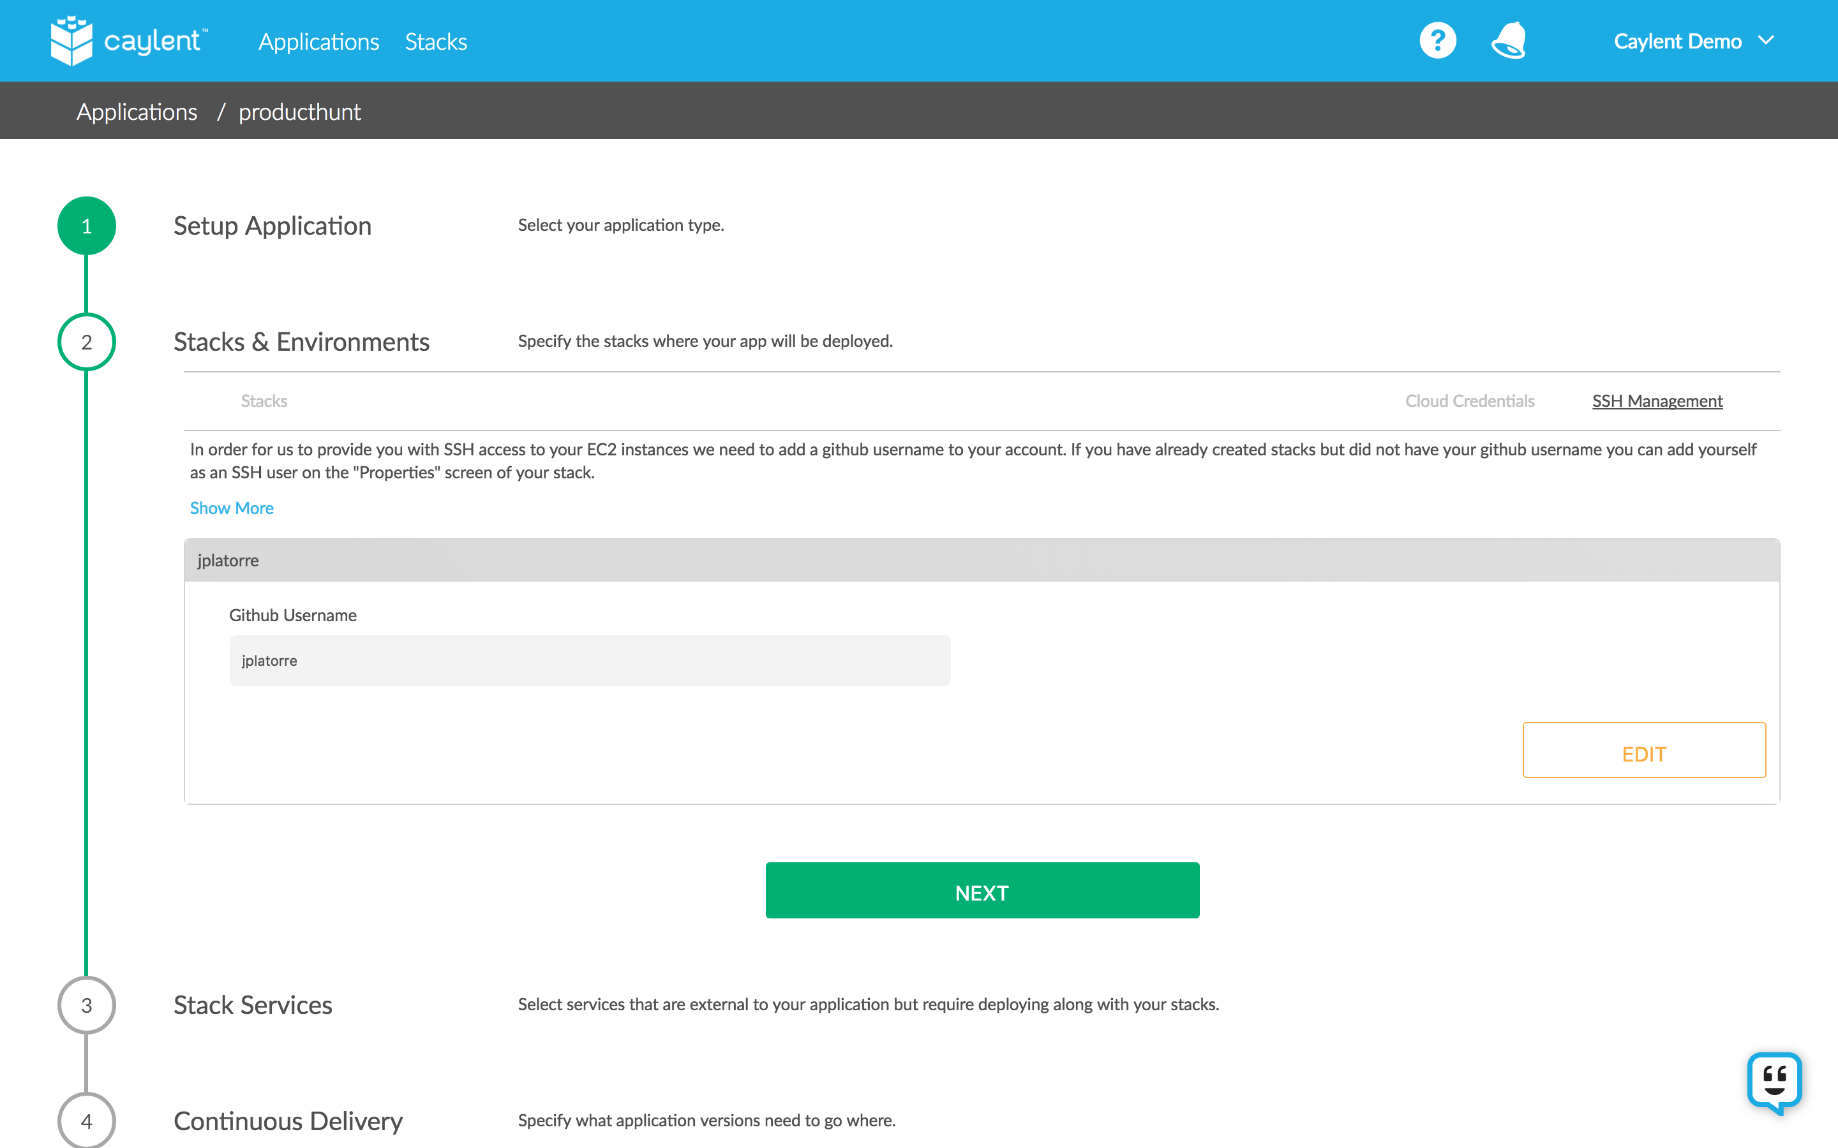Open the help question mark icon
The height and width of the screenshot is (1148, 1838).
(x=1437, y=41)
